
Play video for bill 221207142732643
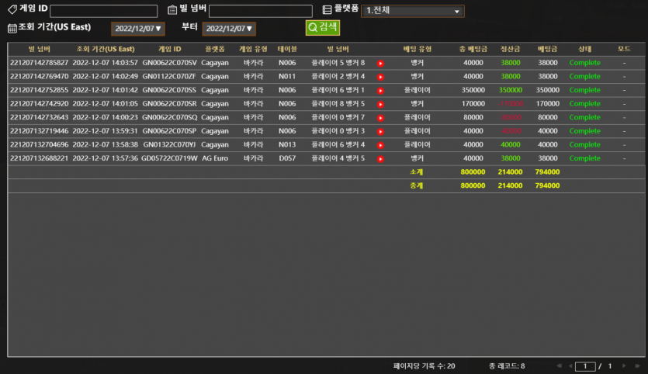coord(380,118)
